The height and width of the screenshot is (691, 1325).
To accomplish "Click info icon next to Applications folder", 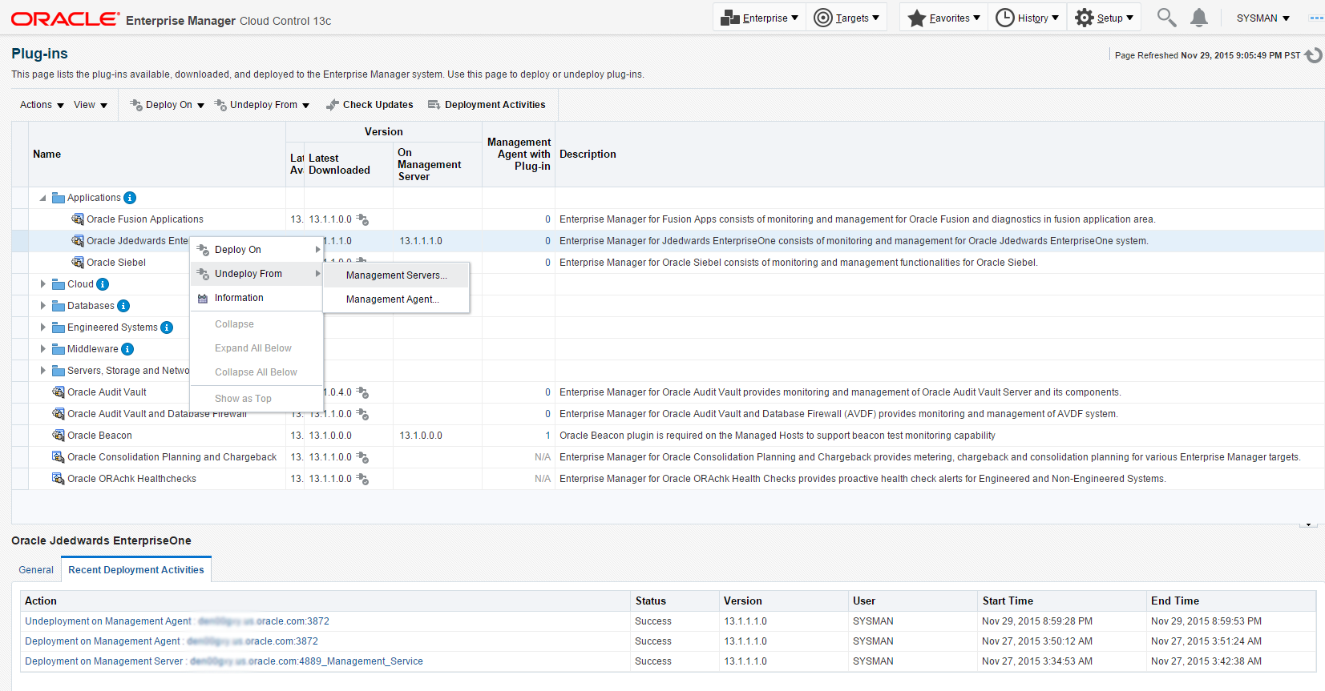I will pos(130,198).
